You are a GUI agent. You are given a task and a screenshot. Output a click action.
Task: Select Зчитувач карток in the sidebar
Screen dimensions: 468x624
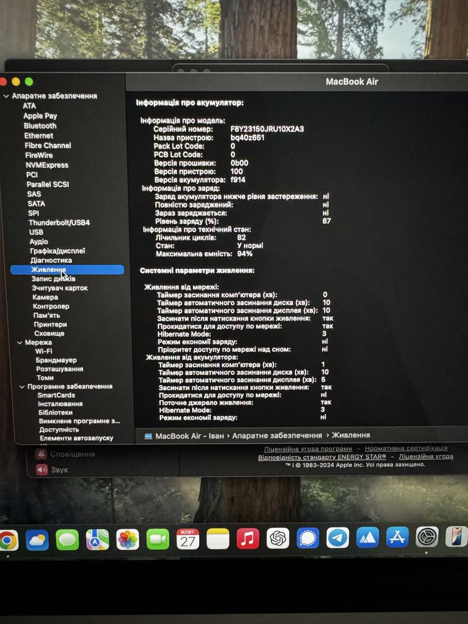pyautogui.click(x=60, y=288)
